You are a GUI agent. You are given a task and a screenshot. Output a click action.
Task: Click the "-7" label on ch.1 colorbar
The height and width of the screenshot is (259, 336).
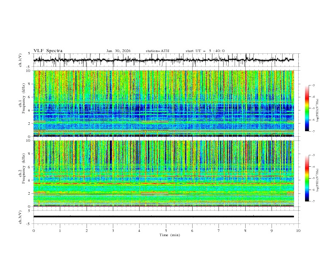pyautogui.click(x=313, y=131)
